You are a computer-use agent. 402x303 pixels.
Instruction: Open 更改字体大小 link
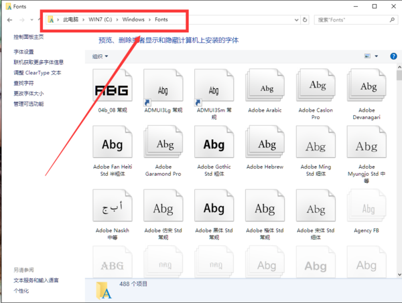click(x=28, y=93)
